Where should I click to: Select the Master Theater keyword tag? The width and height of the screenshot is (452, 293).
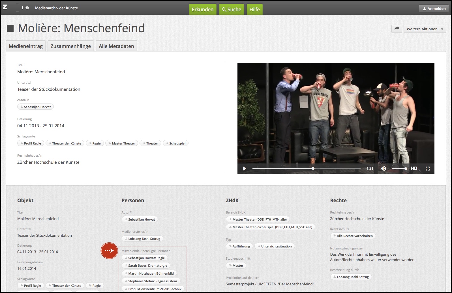click(122, 143)
